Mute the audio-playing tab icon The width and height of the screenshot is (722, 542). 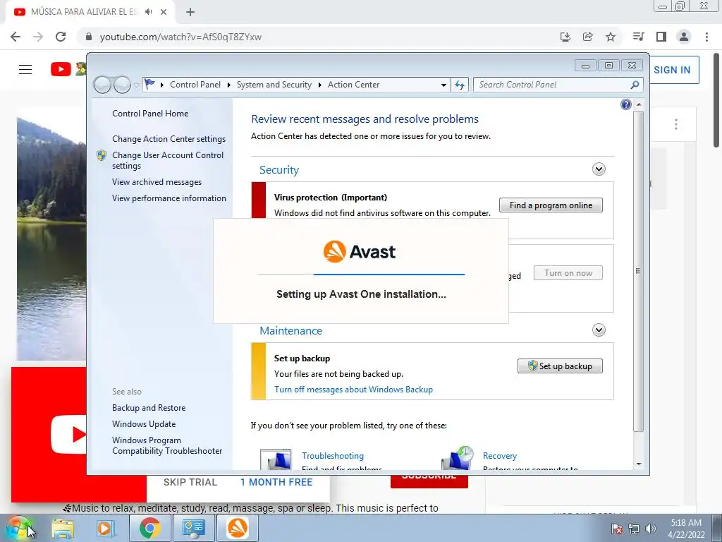[x=148, y=12]
